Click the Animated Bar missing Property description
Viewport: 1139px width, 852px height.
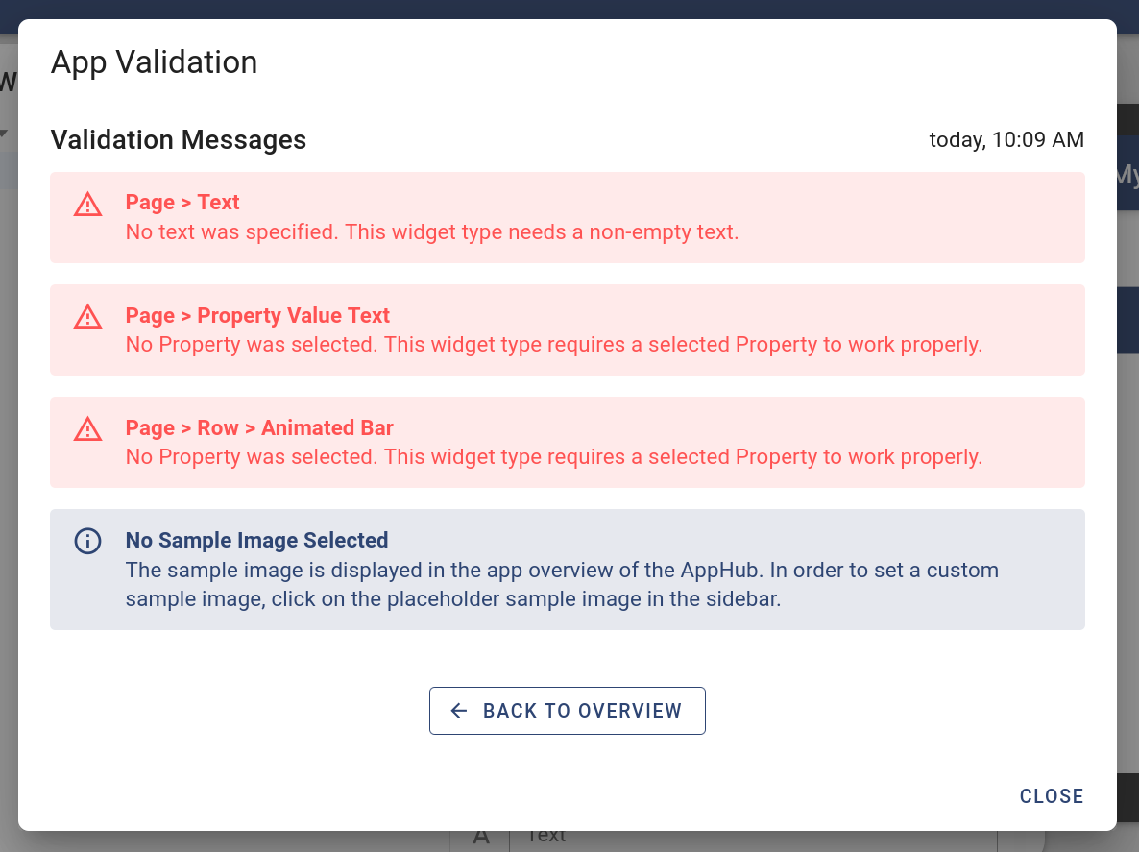[553, 457]
